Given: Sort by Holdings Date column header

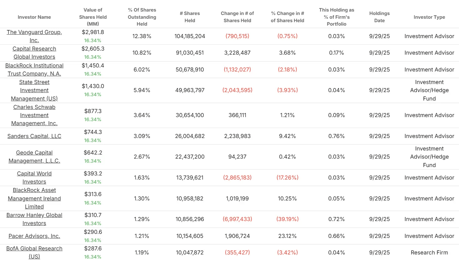Looking at the screenshot, I should point(380,17).
